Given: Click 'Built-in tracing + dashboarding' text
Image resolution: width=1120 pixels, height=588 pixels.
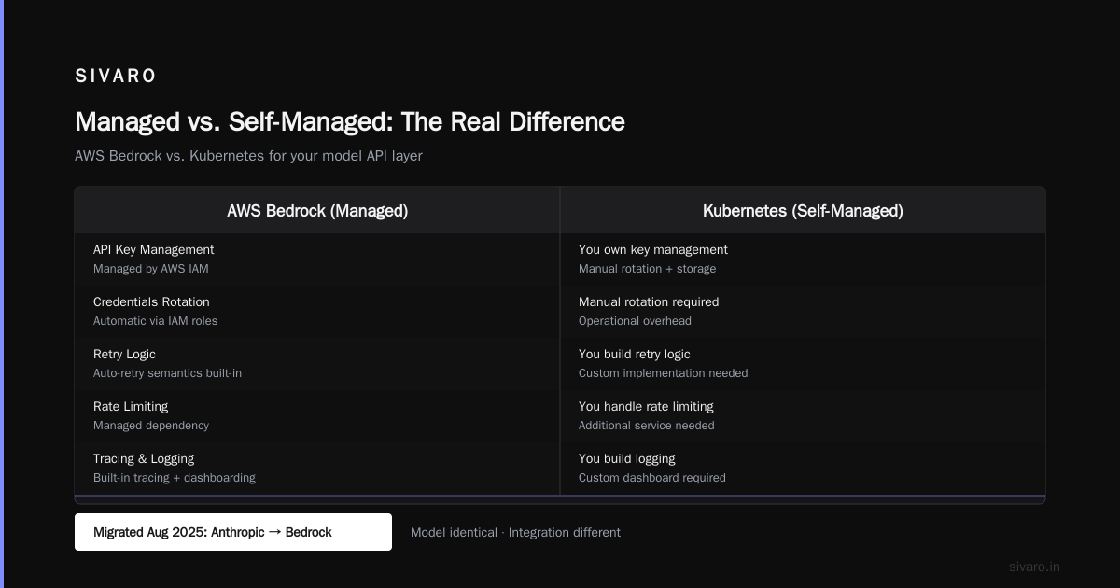Looking at the screenshot, I should 175,478.
